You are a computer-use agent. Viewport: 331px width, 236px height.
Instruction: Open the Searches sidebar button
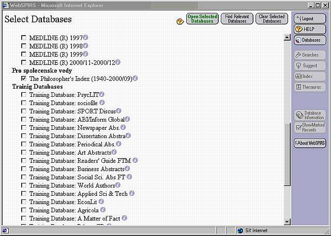point(310,55)
